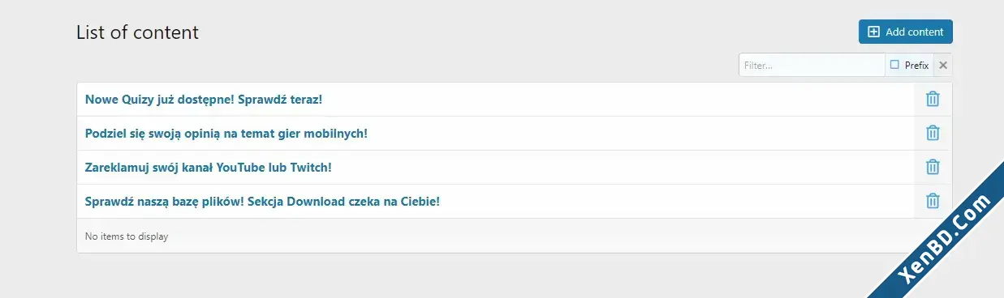Focus the Filter text field
This screenshot has height=298, width=1004.
point(812,65)
